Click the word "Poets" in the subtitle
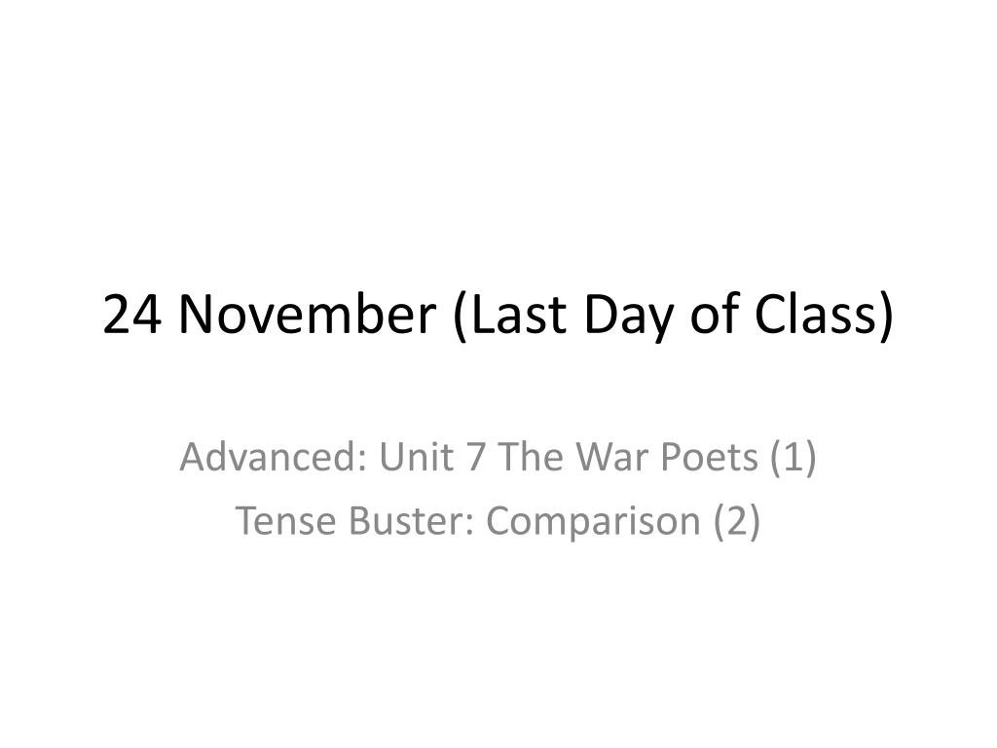 709,457
